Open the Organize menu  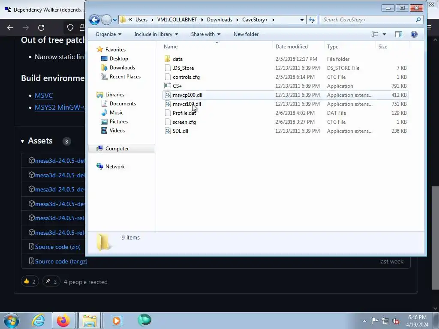pyautogui.click(x=108, y=34)
